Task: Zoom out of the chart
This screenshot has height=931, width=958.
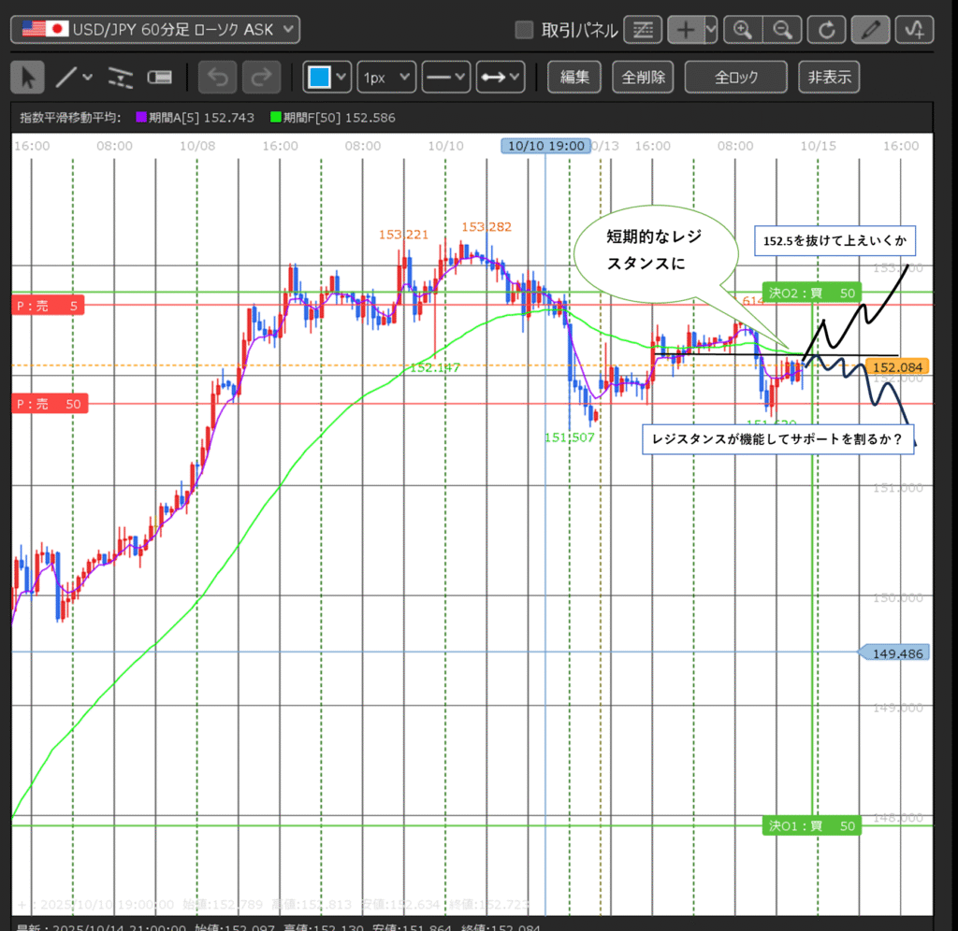Action: tap(783, 30)
